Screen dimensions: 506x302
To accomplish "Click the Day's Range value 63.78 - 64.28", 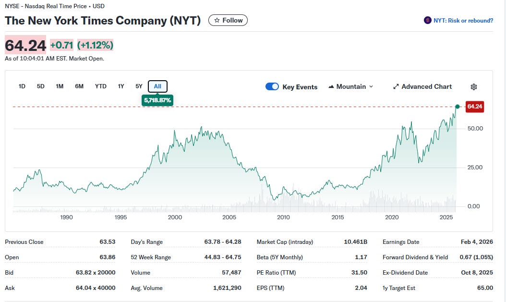I will (x=223, y=242).
